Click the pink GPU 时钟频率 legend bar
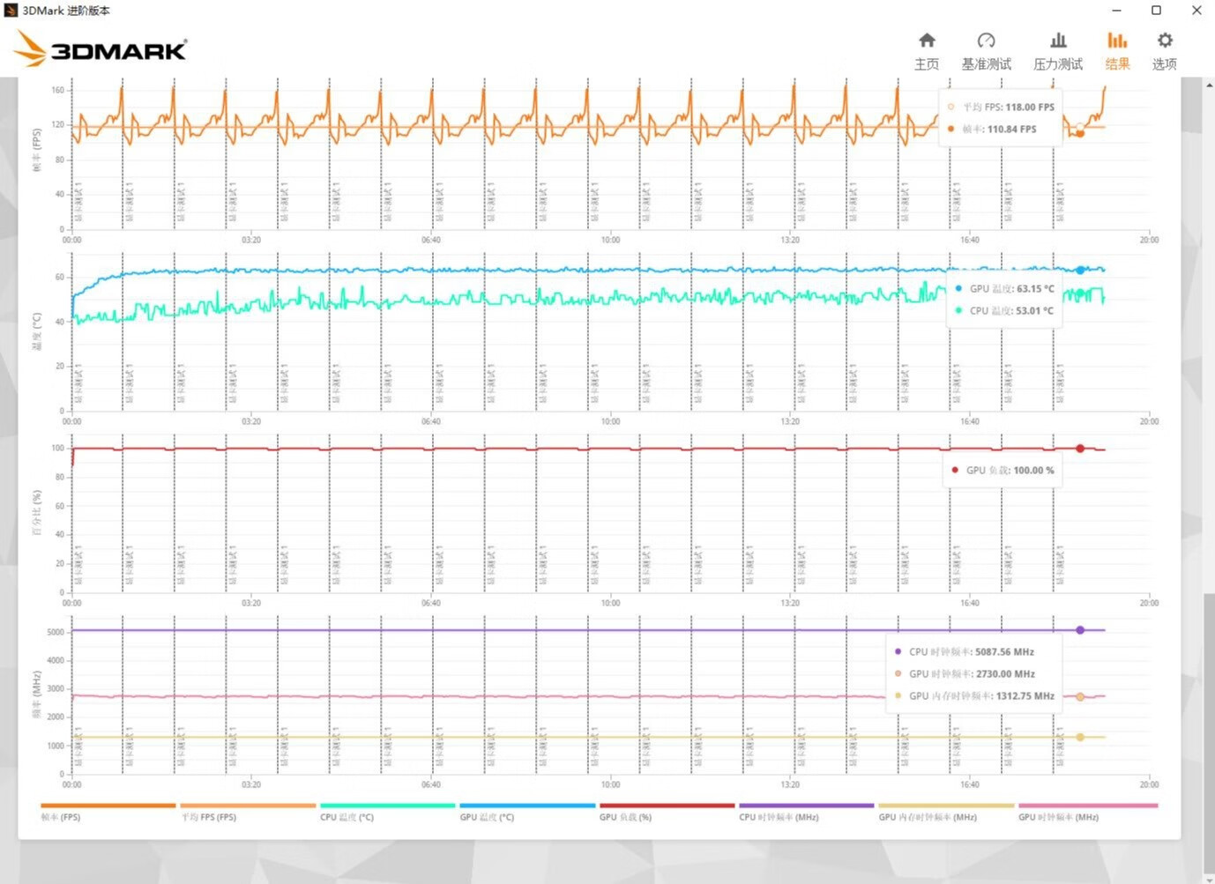This screenshot has width=1215, height=884. [x=1087, y=806]
